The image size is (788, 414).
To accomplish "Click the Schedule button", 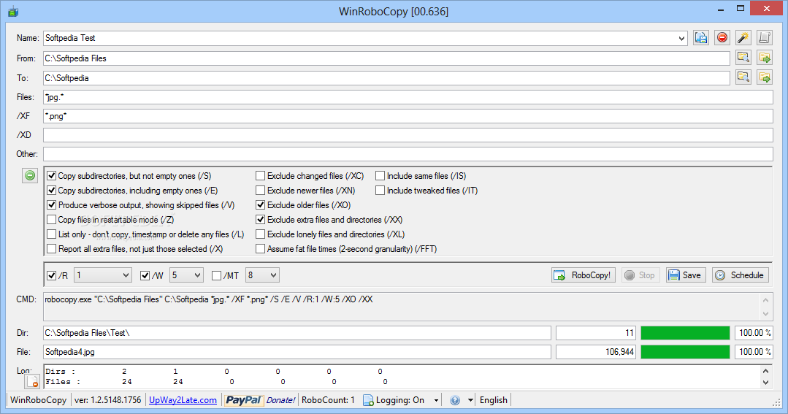I will (x=741, y=275).
